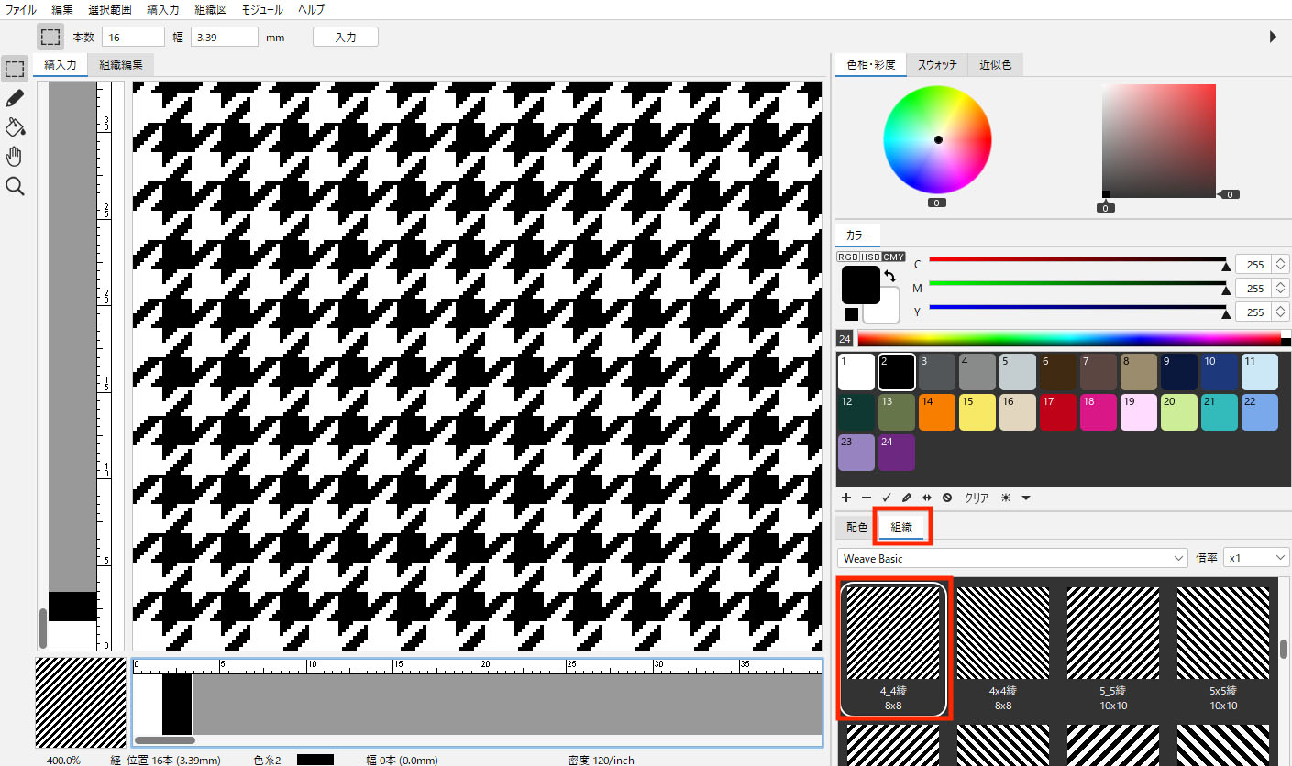The height and width of the screenshot is (766, 1292).
Task: Switch color mode to CMY
Action: click(x=893, y=257)
